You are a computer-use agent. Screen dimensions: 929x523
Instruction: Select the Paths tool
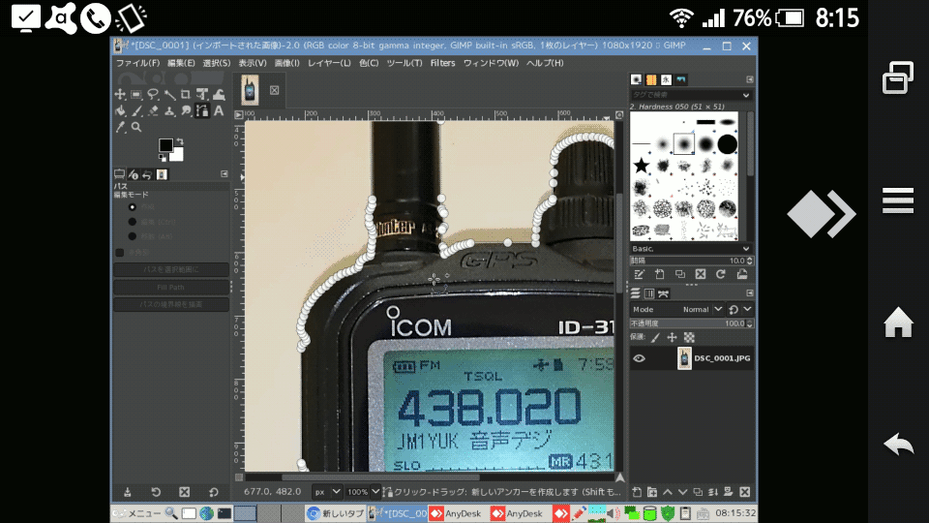tap(202, 110)
